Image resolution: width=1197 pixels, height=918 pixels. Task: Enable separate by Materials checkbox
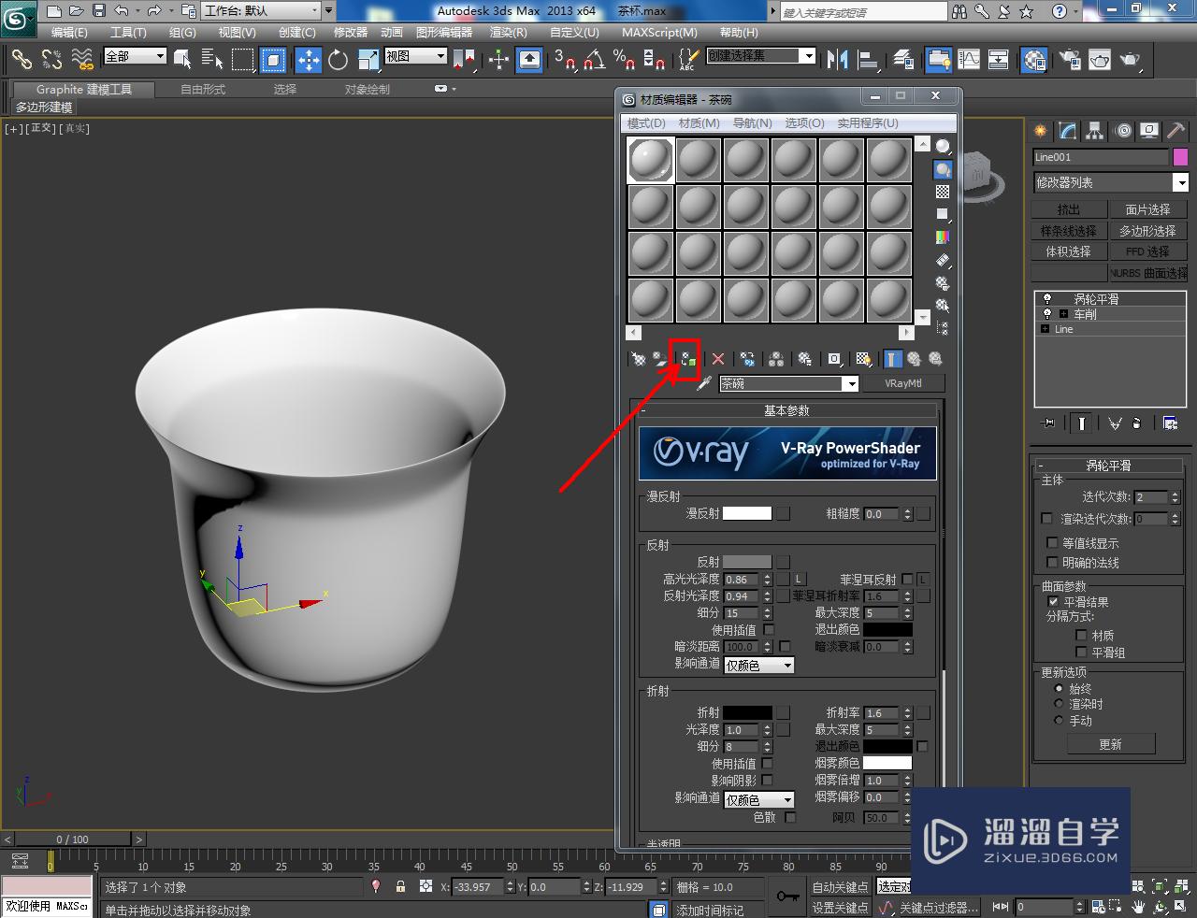pos(1082,636)
